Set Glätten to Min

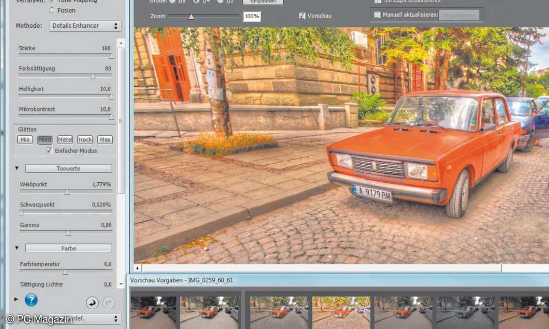(x=25, y=140)
